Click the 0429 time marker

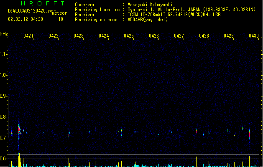tap(229, 36)
